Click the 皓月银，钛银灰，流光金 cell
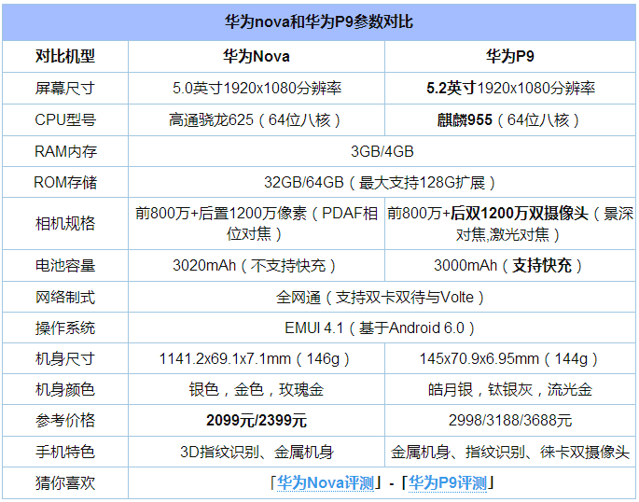Image resolution: width=639 pixels, height=502 pixels. (510, 390)
